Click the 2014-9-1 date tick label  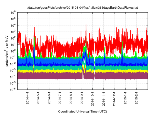pyautogui.click(x=82, y=98)
